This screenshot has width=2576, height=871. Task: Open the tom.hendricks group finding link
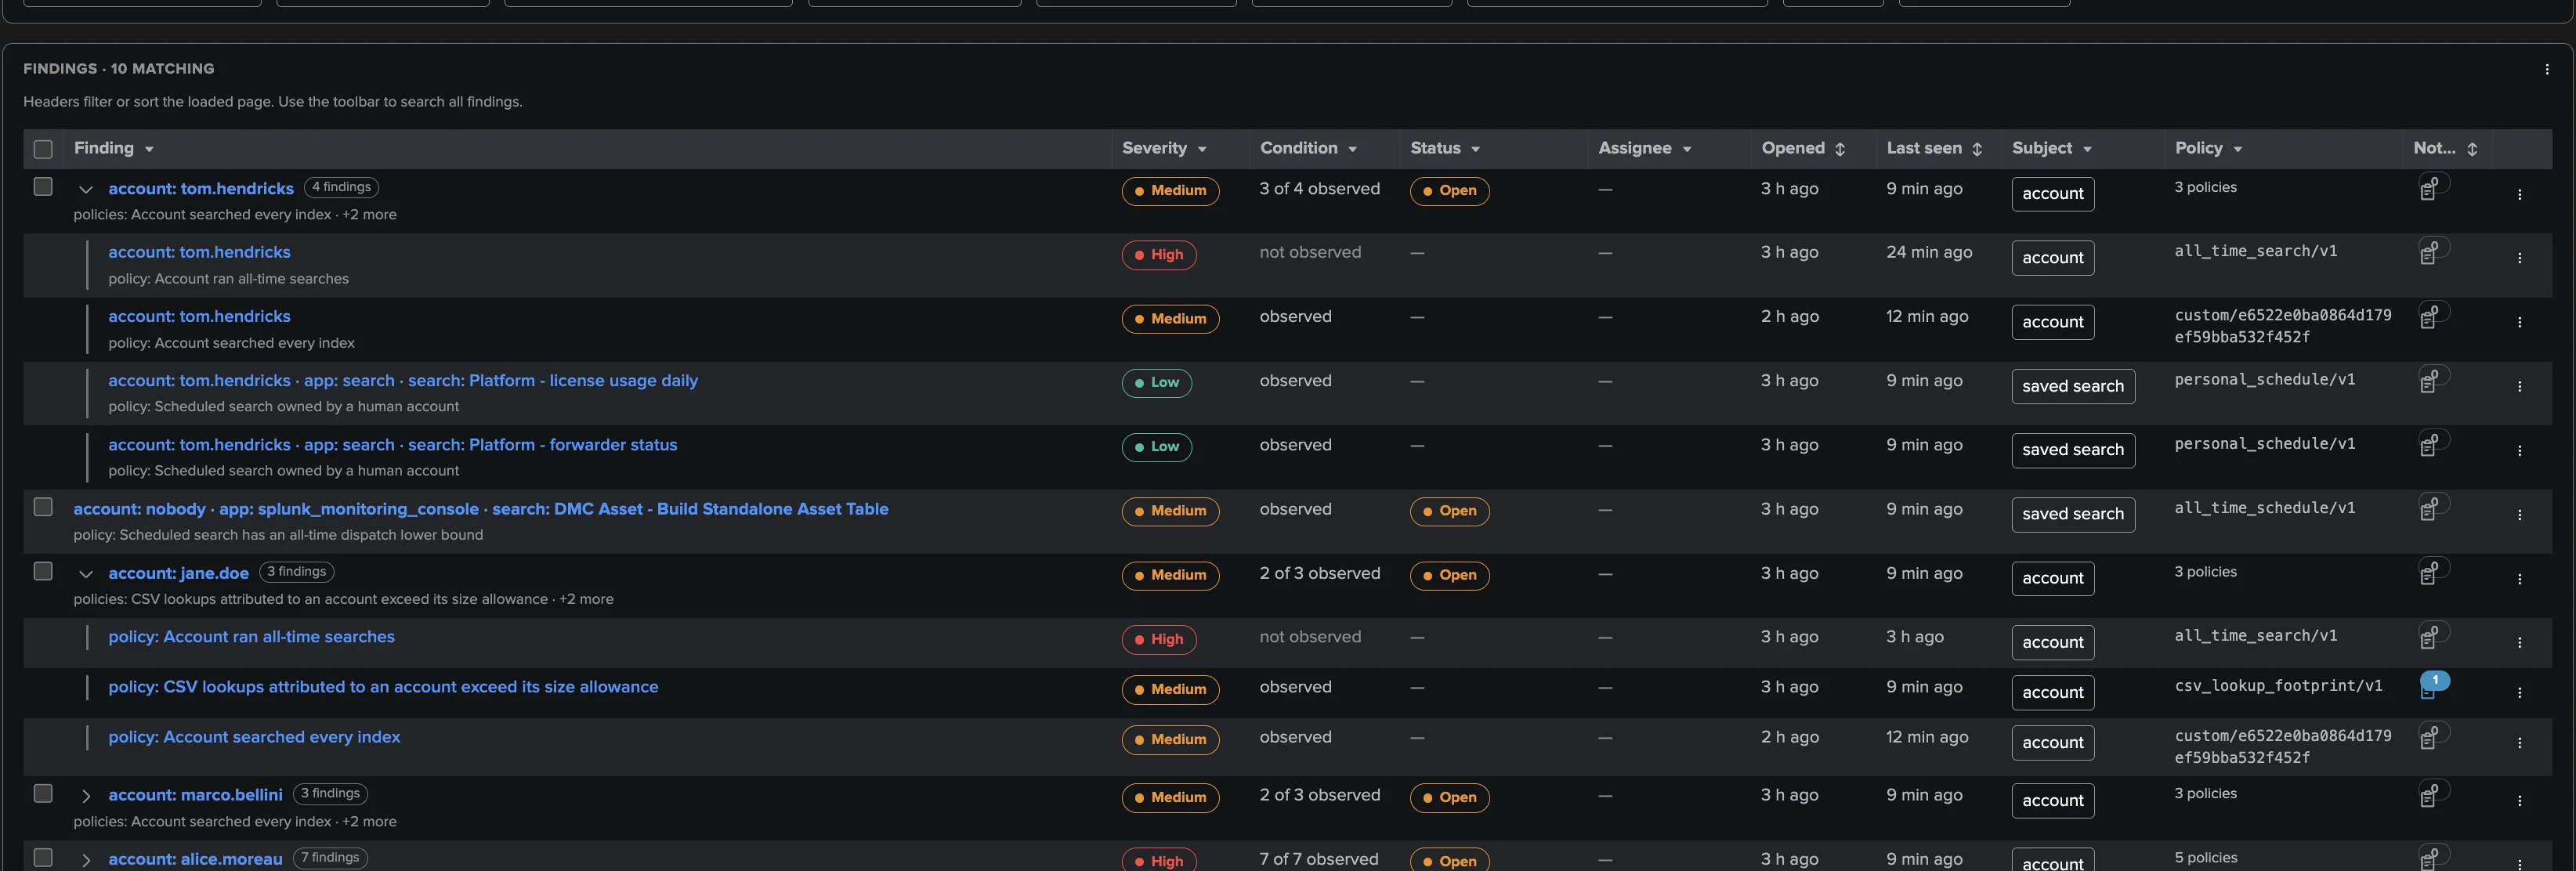pos(201,188)
